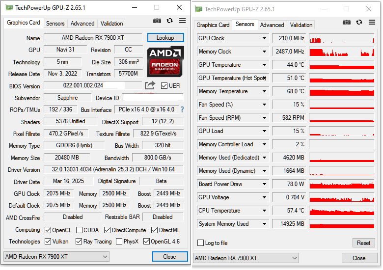Click the 14925 MB System Memory Used value

(289, 224)
